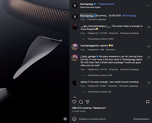Expand the 102 replies thread

point(101,39)
